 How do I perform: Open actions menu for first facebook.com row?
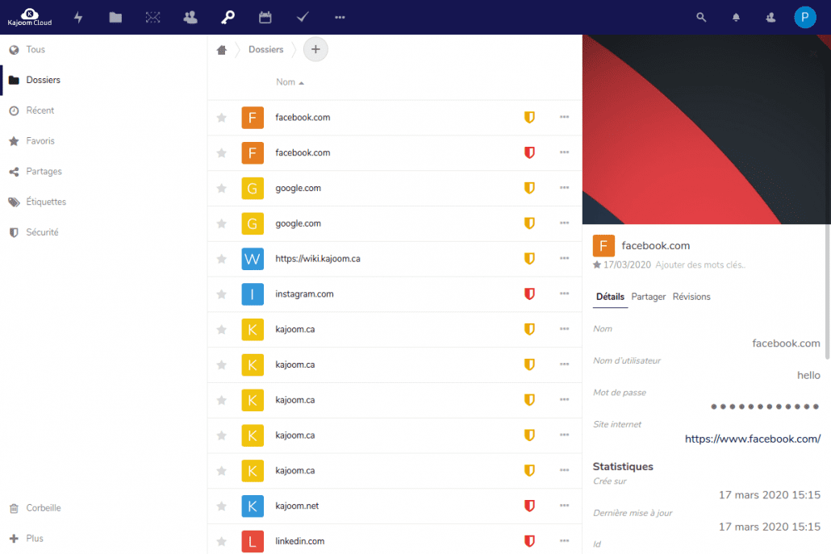564,117
